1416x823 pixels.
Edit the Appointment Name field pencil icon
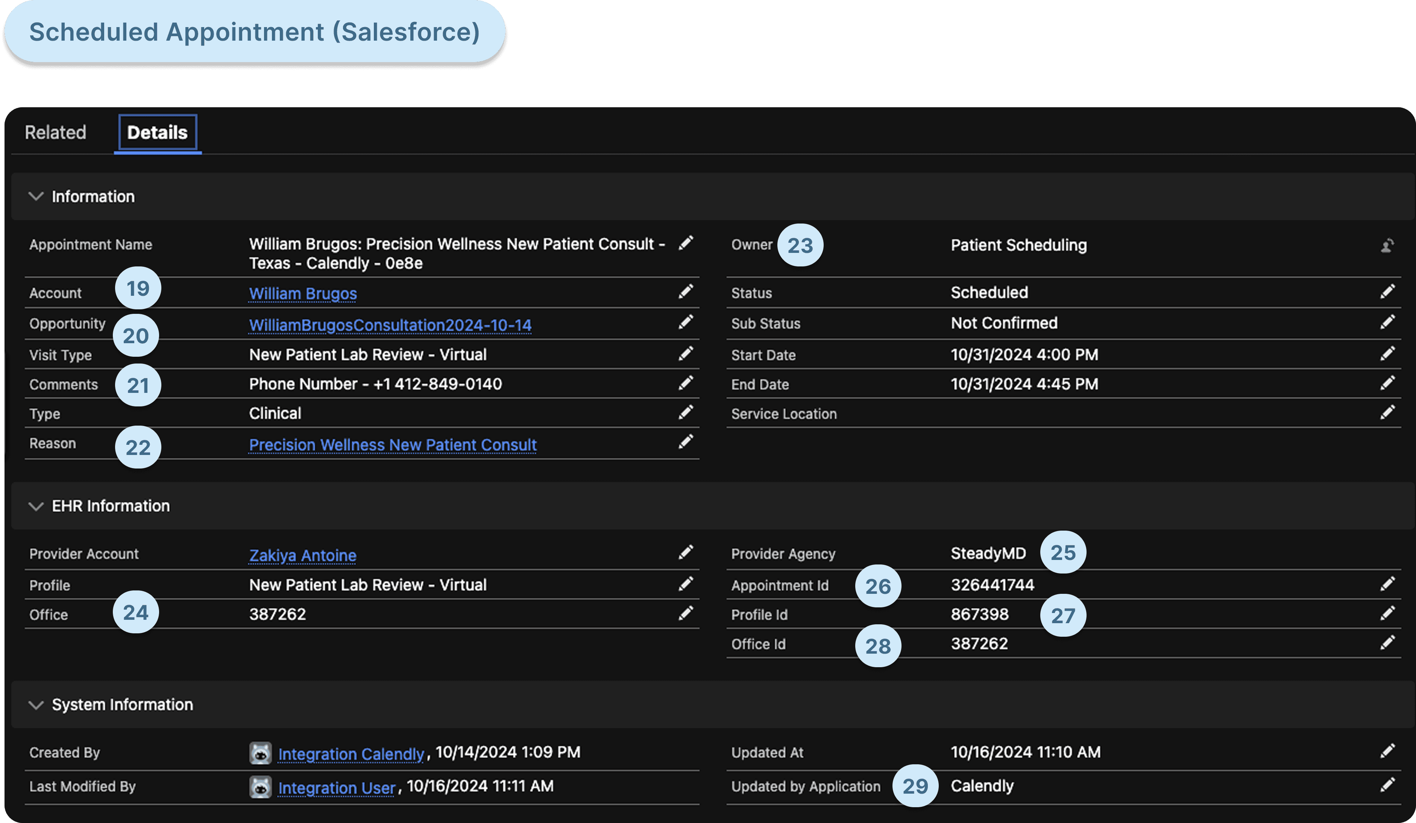point(686,243)
